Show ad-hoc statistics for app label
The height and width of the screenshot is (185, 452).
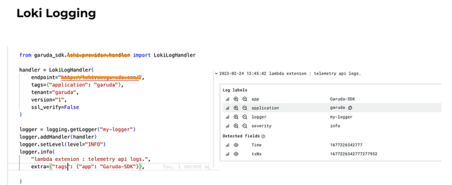click(227, 99)
